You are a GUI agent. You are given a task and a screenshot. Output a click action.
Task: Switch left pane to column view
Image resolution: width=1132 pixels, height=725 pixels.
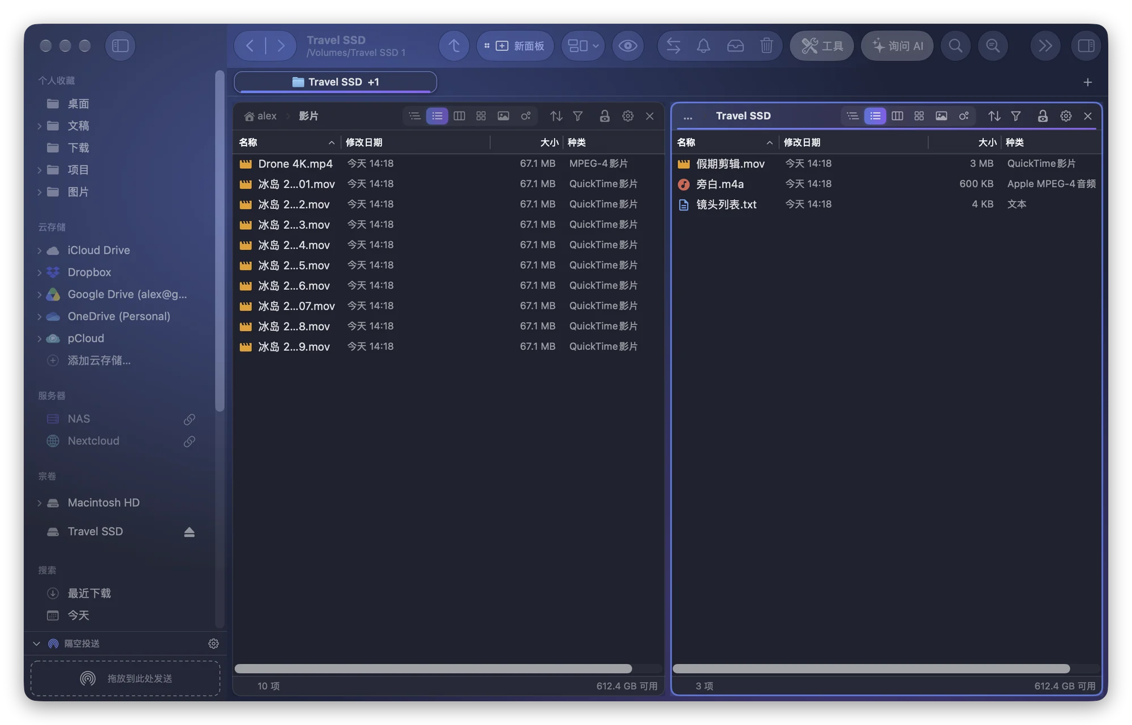point(459,116)
